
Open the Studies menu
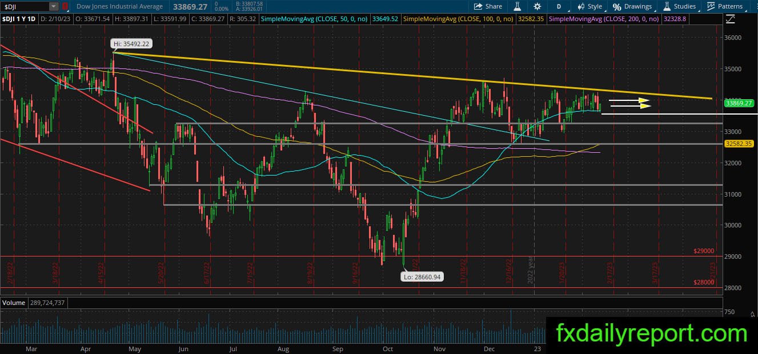pyautogui.click(x=680, y=6)
